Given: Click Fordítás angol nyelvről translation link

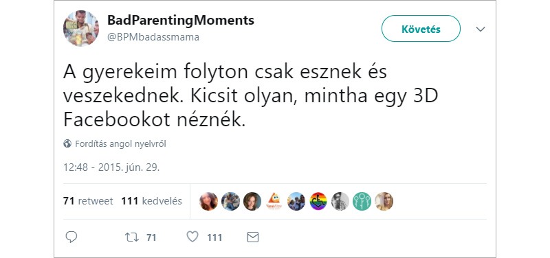Looking at the screenshot, I should point(120,143).
